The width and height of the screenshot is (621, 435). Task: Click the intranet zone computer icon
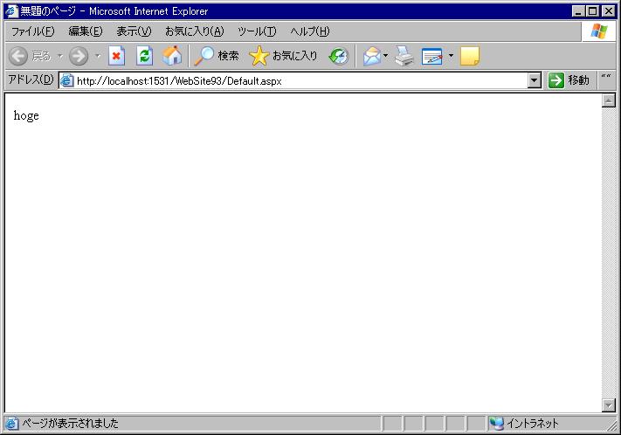(x=496, y=424)
